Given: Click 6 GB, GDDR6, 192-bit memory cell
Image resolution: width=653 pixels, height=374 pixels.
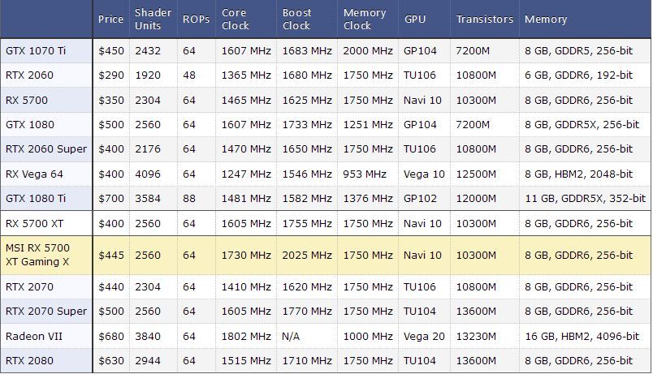Looking at the screenshot, I should (x=578, y=75).
